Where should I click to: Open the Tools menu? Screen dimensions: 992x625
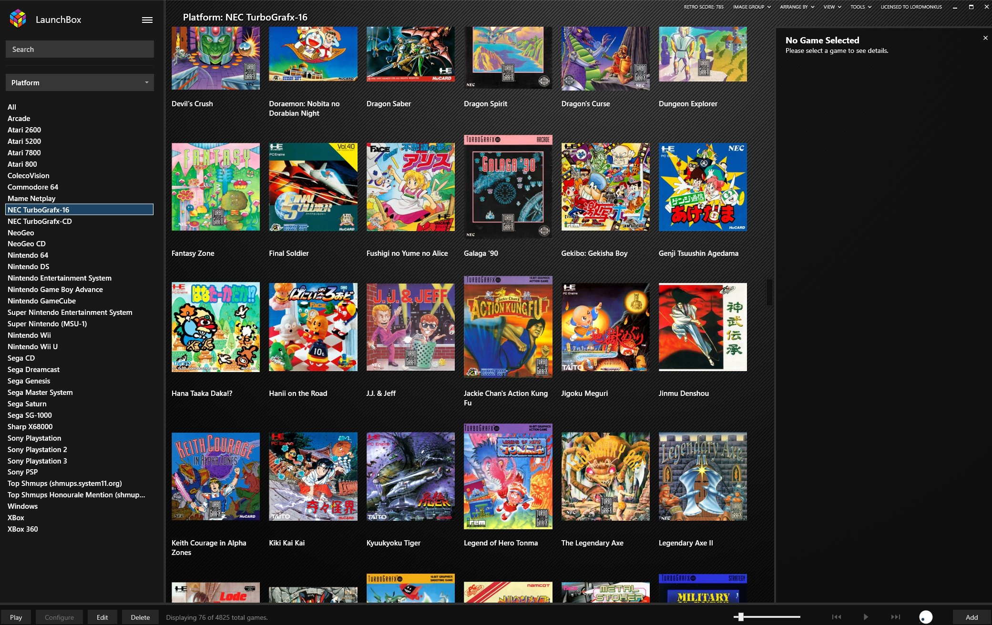pyautogui.click(x=861, y=7)
